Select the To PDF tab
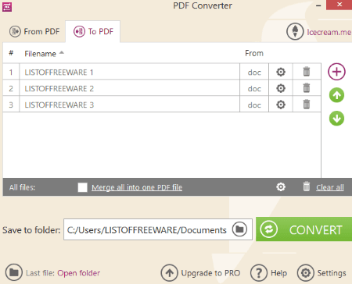352x284 pixels. 93,31
